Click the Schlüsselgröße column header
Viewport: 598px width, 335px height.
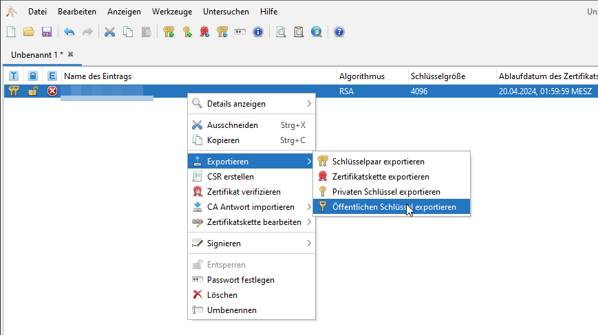coord(438,76)
